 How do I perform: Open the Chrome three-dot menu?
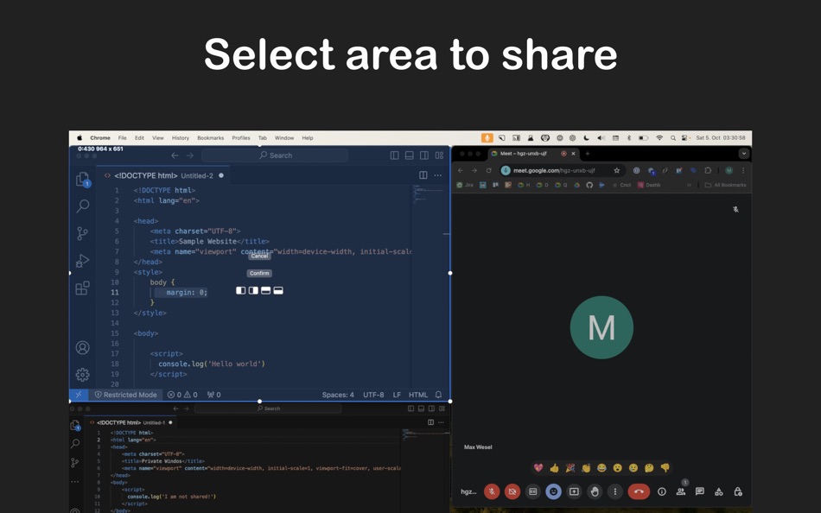[x=743, y=171]
